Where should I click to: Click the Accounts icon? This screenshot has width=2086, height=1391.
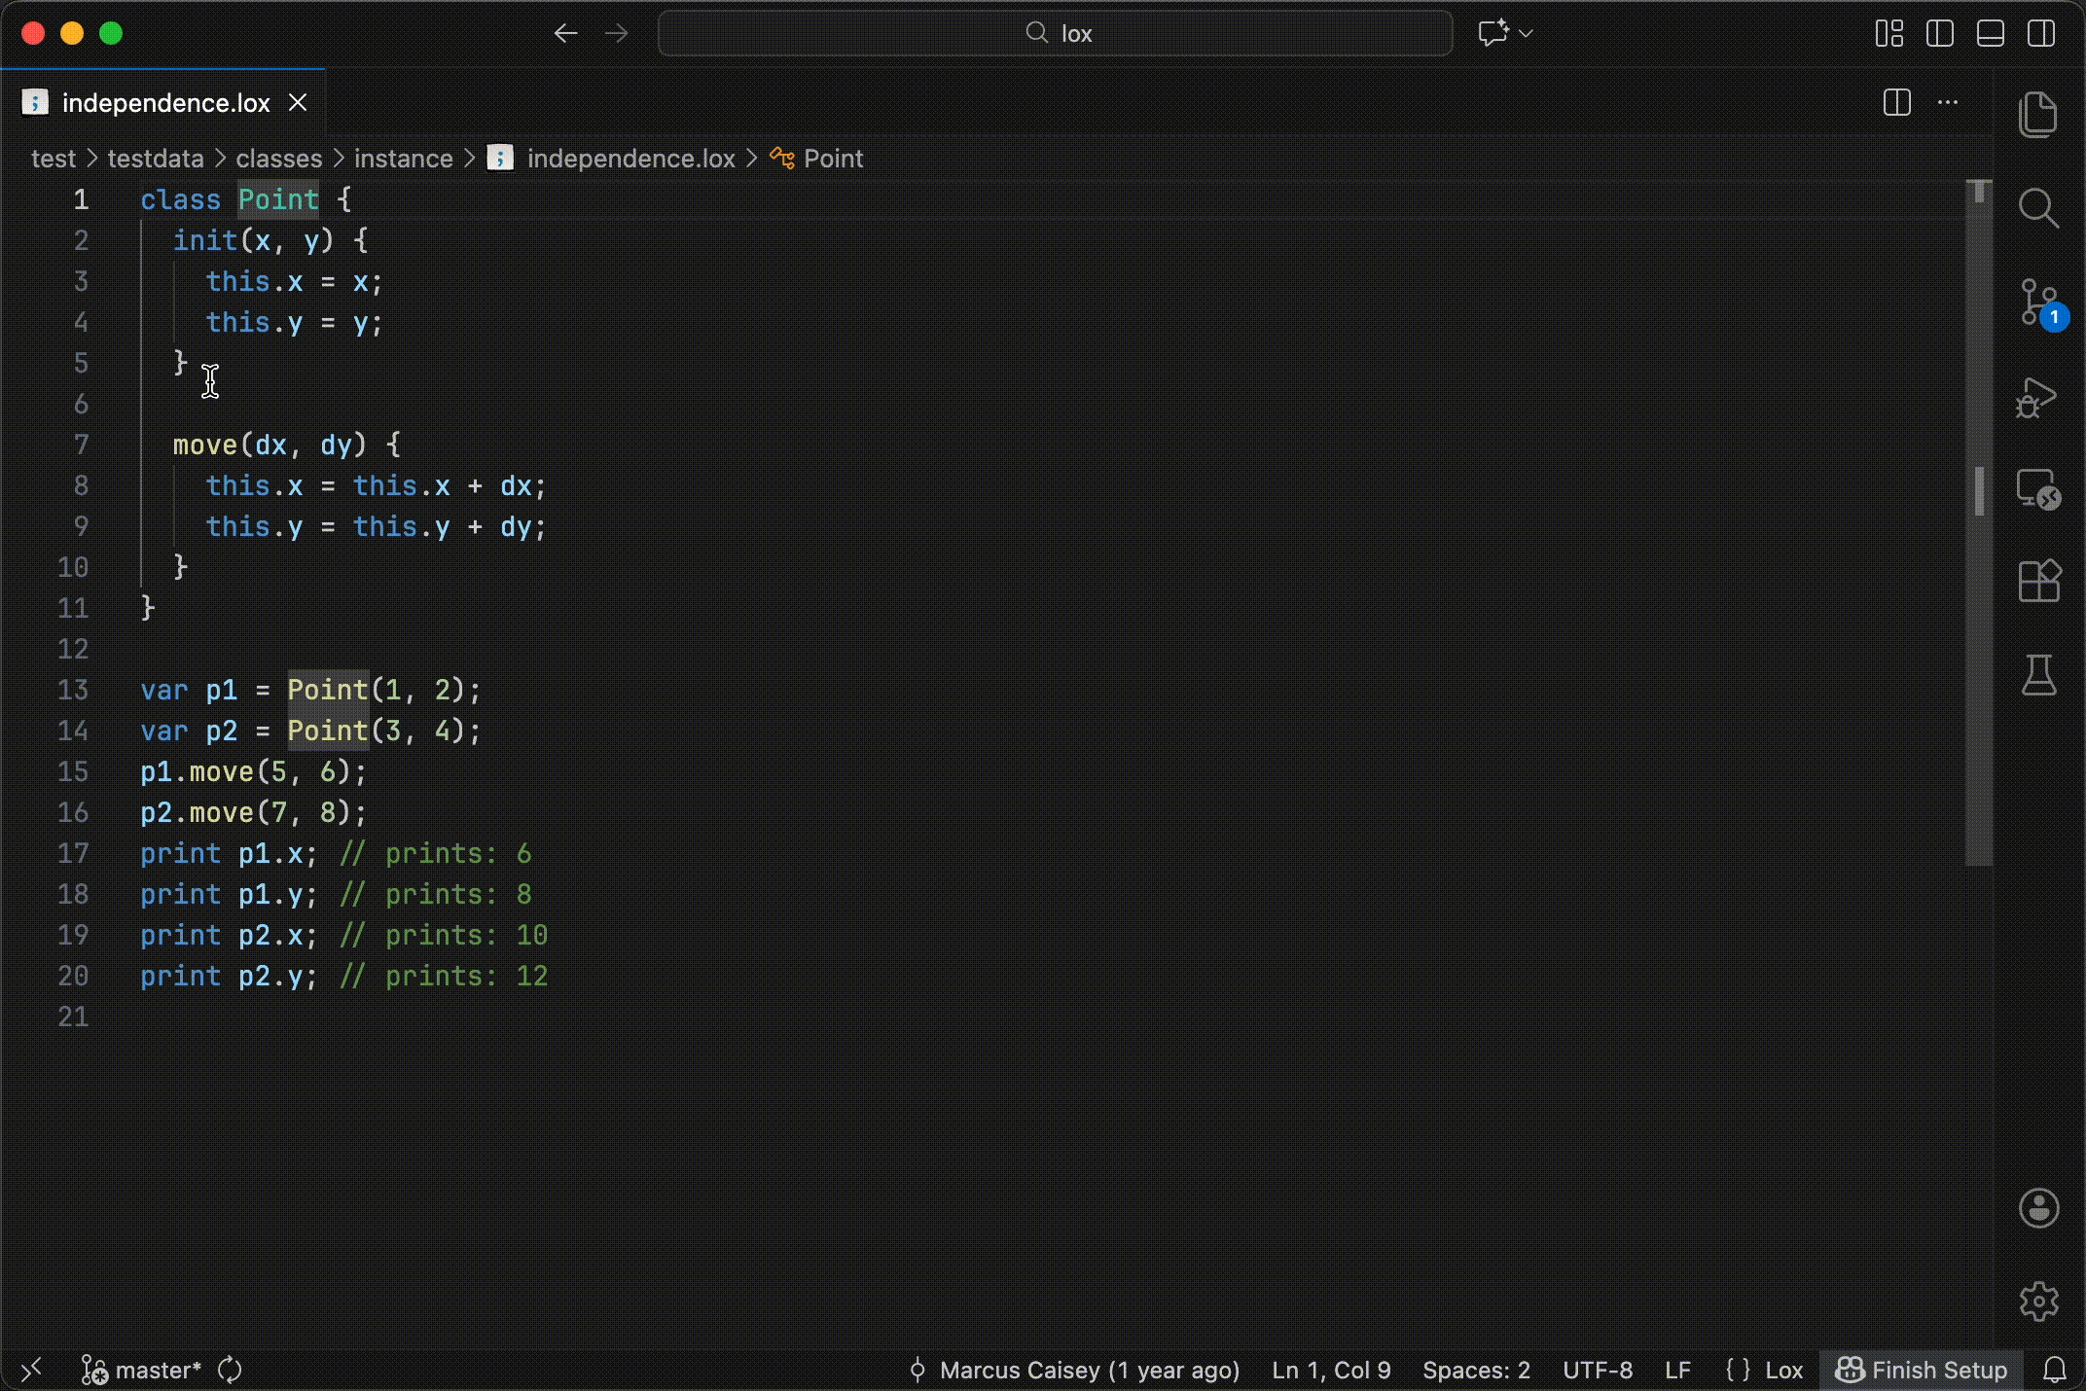point(2038,1208)
